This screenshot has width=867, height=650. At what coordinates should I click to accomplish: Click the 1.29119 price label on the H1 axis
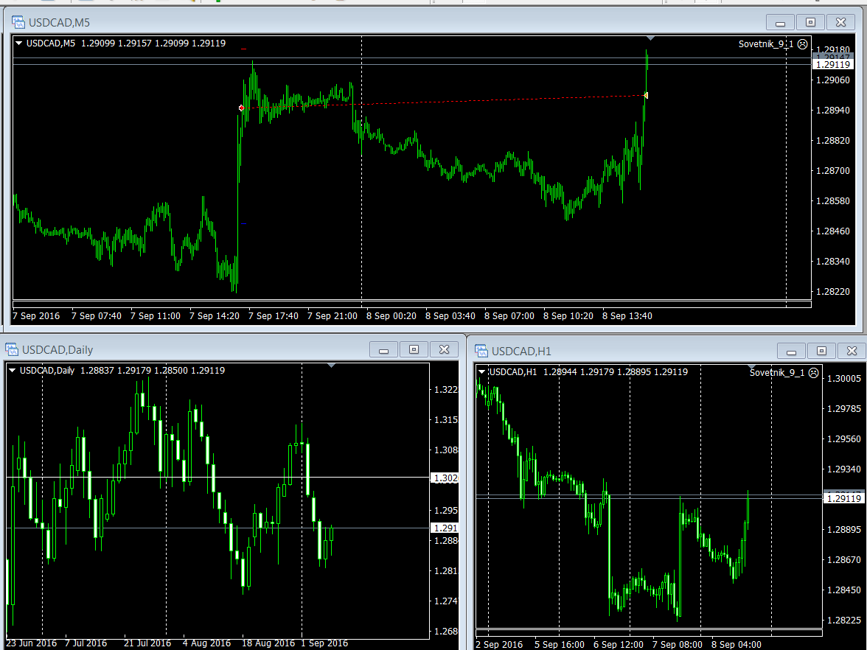click(843, 498)
